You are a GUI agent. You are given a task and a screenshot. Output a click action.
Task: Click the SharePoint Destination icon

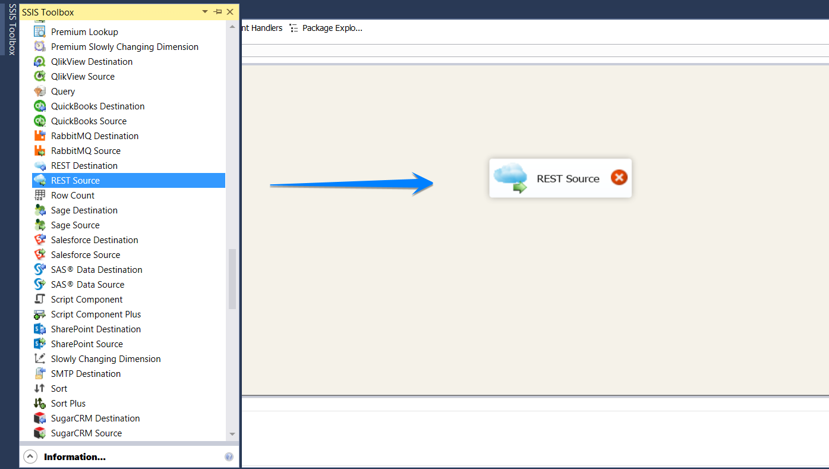pyautogui.click(x=40, y=329)
